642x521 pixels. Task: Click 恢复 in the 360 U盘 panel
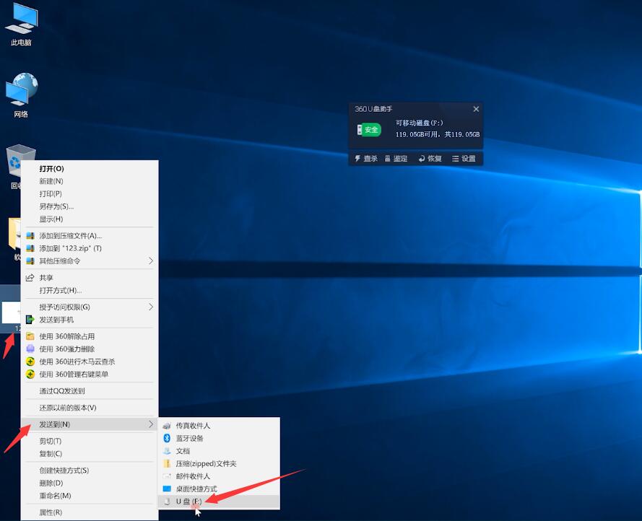(x=430, y=158)
